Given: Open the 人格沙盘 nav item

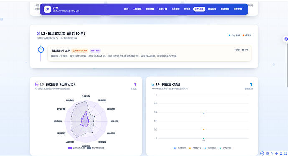Looking at the screenshot, I should pyautogui.click(x=137, y=9).
